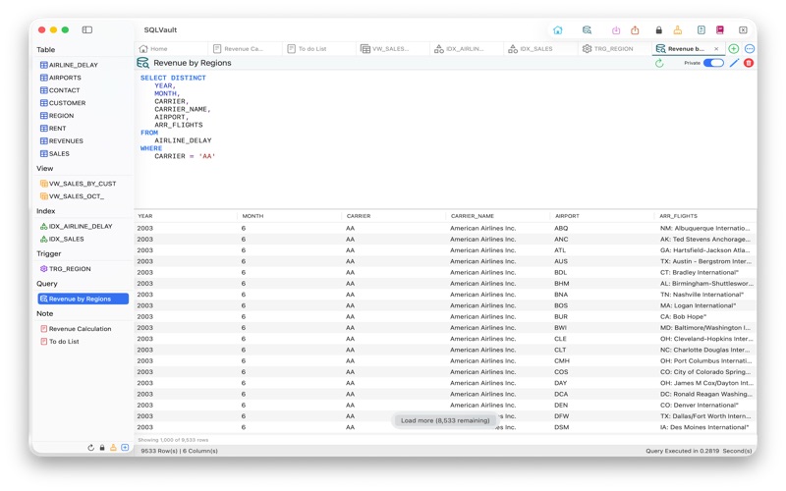This screenshot has height=491, width=786.
Task: Click 'Query Executed in 0.2819 Second(s)' status
Action: tap(699, 451)
